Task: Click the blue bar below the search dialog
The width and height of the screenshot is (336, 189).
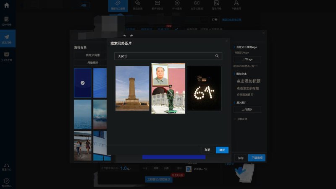Action: click(x=174, y=157)
